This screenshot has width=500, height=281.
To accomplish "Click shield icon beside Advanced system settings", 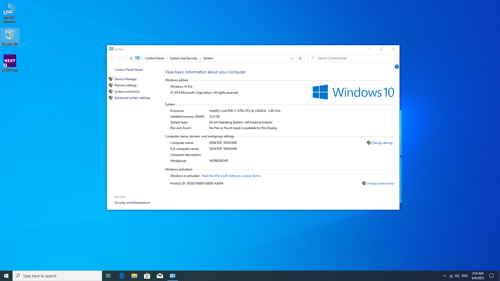I will click(x=111, y=98).
